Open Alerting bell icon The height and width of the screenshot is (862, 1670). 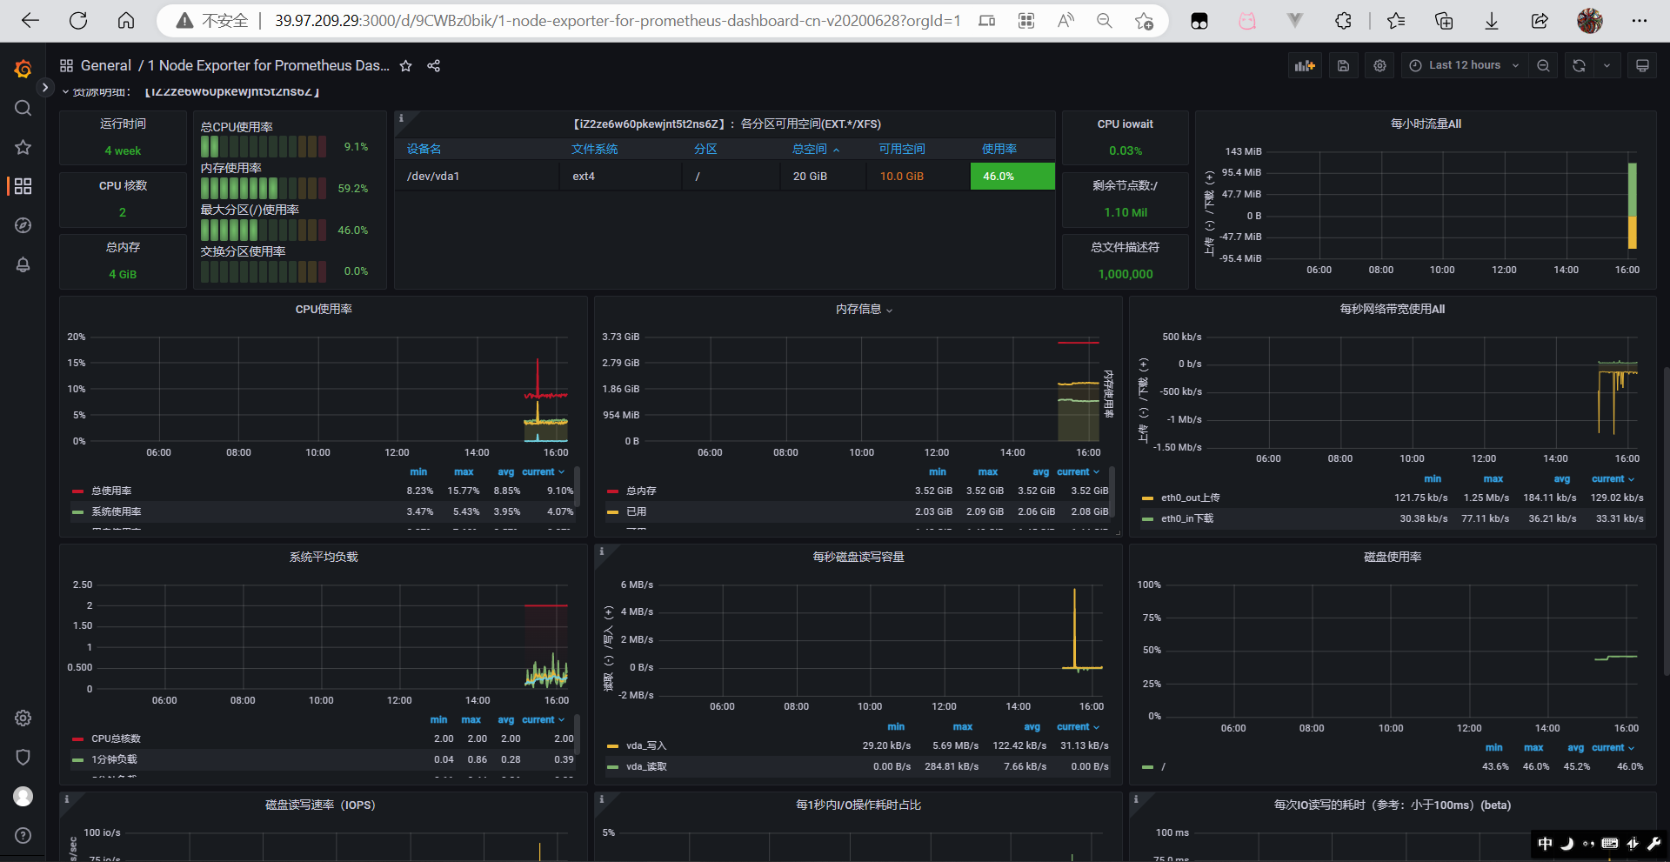coord(23,264)
